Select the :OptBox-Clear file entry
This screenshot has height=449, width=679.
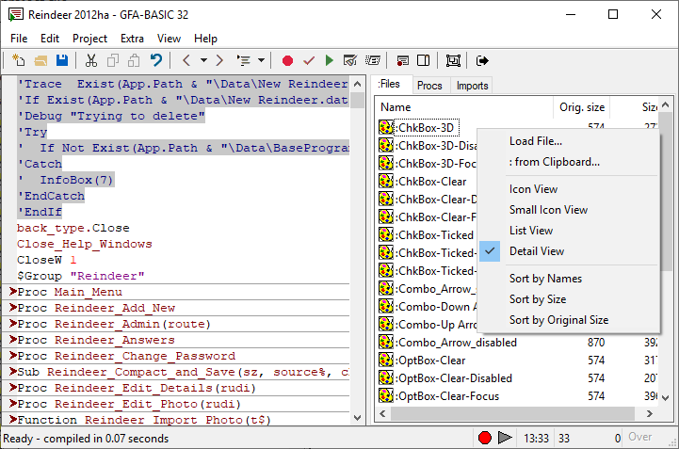[x=431, y=360]
